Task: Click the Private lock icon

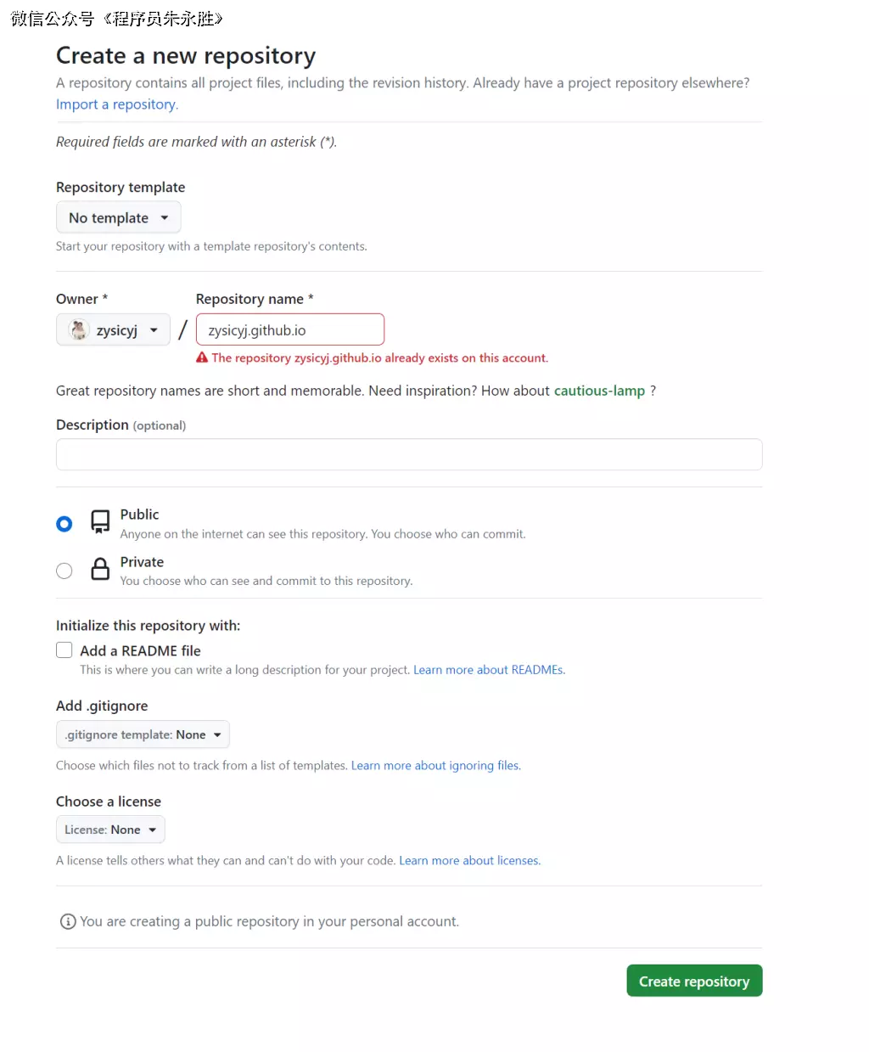Action: (x=100, y=569)
